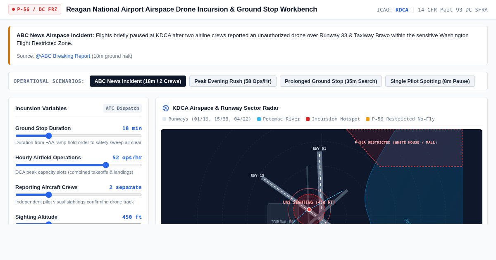Click the Runways legend swatch
Image resolution: width=496 pixels, height=260 pixels.
coord(164,119)
